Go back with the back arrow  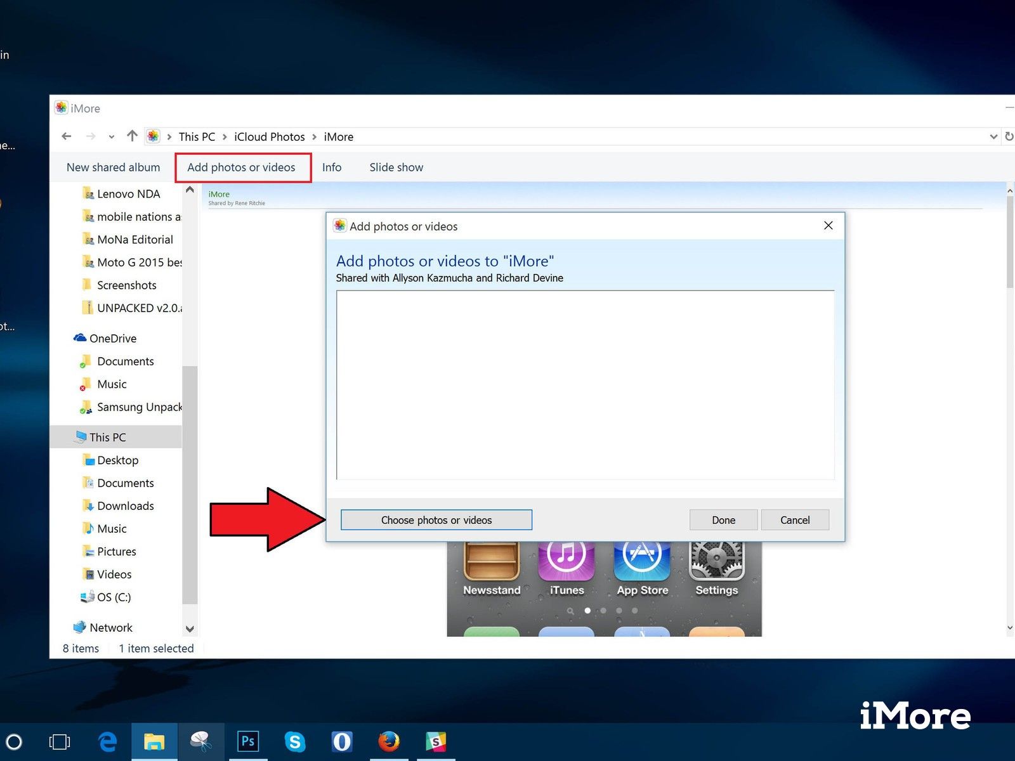[x=67, y=136]
